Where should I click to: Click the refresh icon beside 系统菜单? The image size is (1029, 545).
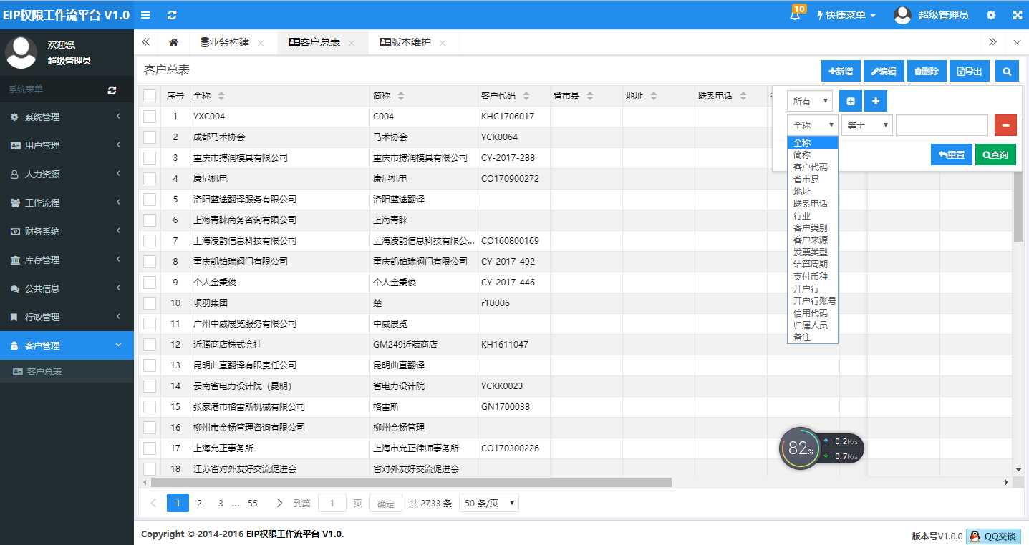coord(111,89)
